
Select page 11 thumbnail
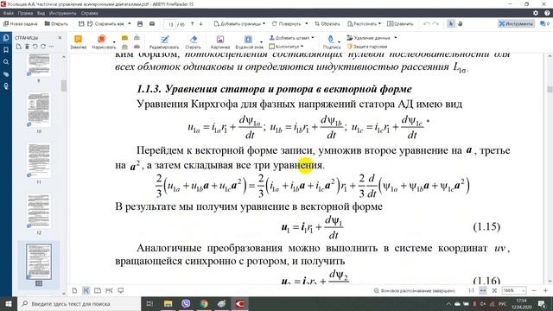[x=39, y=161]
